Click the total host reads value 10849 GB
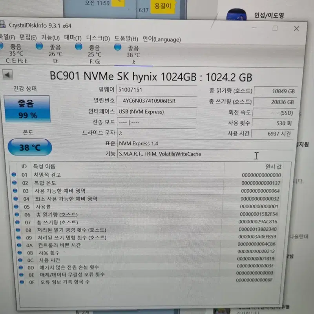This screenshot has height=314, width=314. click(x=276, y=91)
